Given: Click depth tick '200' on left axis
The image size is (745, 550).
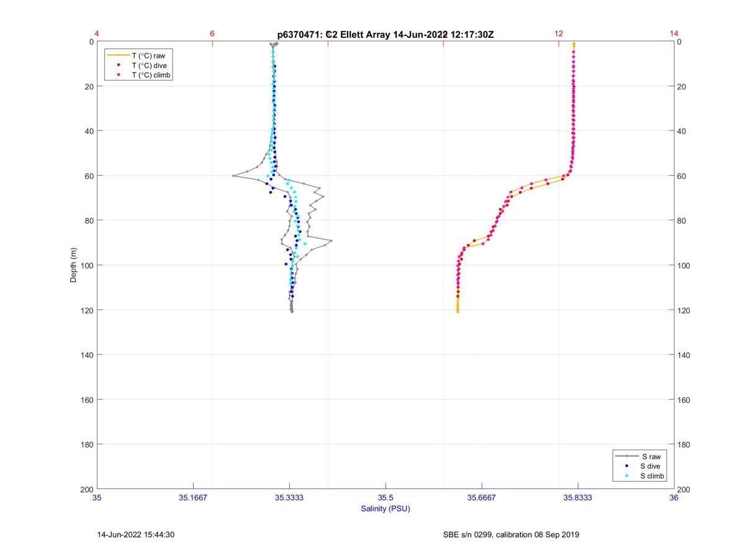Looking at the screenshot, I should [x=87, y=490].
